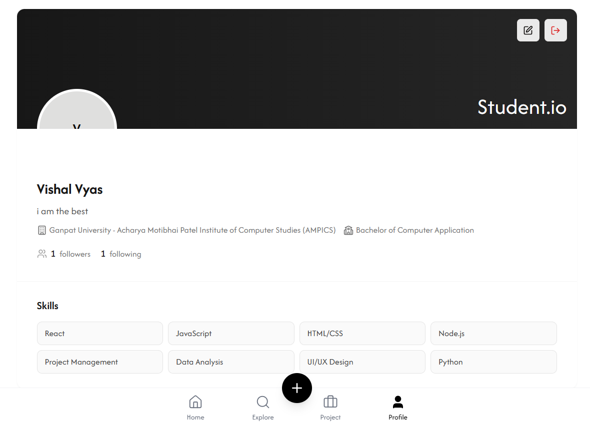Click the Student.io logo text
This screenshot has height=427, width=590.
pyautogui.click(x=521, y=107)
